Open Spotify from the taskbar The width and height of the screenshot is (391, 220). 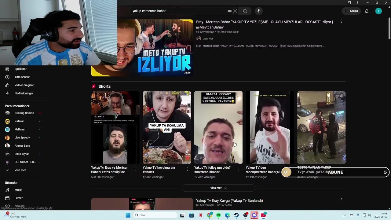(219, 215)
